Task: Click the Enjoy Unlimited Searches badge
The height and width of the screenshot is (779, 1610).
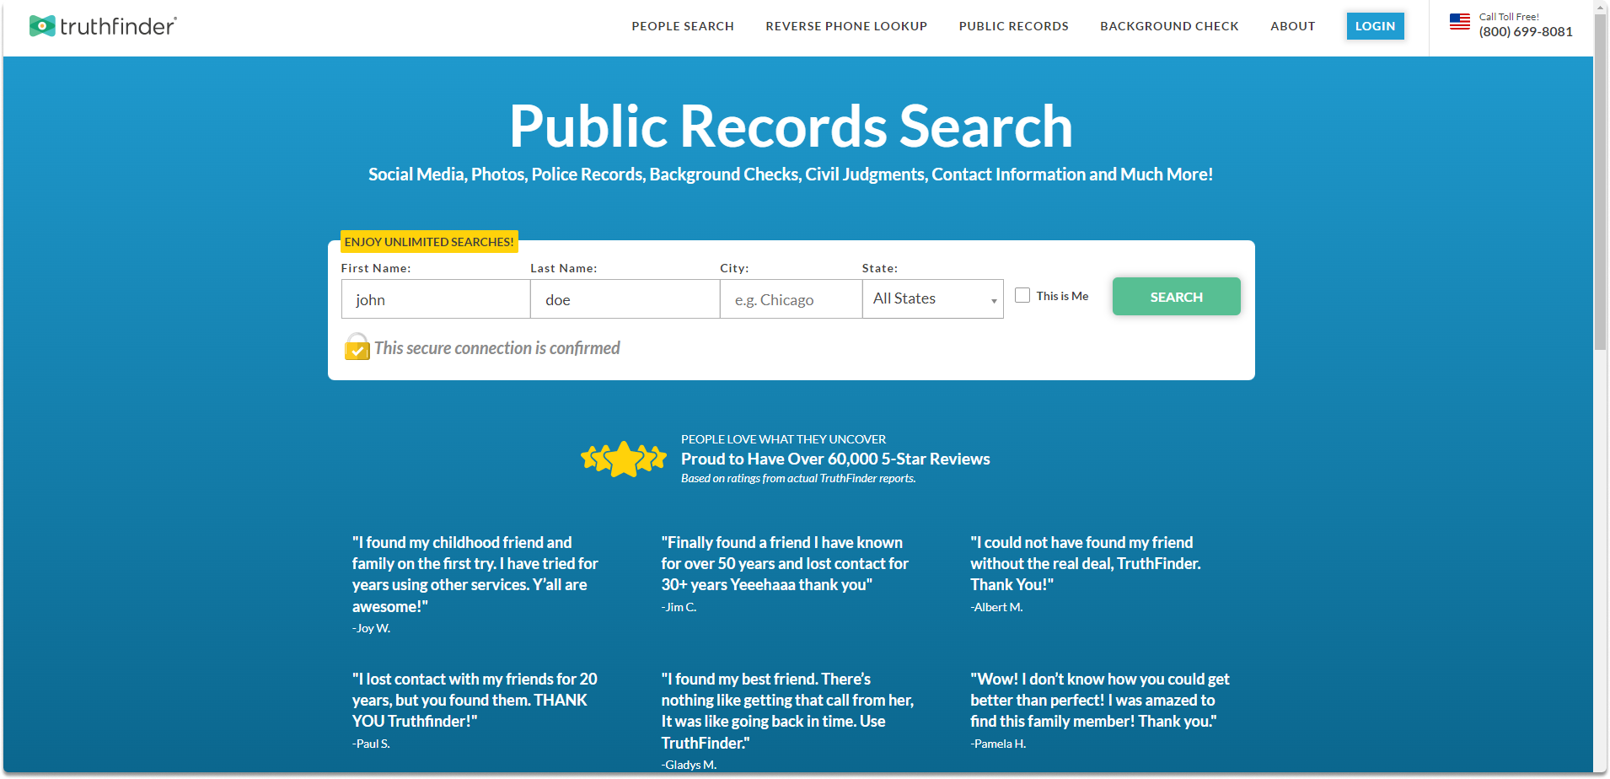Action: pos(429,242)
